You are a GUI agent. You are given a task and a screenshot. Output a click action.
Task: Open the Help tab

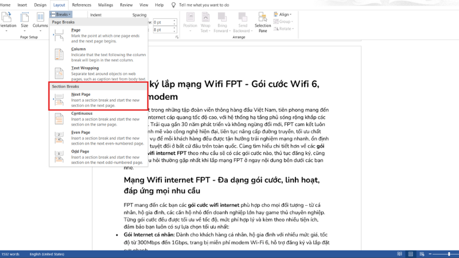pyautogui.click(x=160, y=5)
